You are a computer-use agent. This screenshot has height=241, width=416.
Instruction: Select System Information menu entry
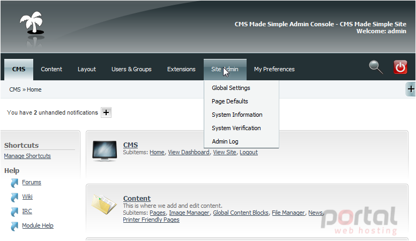pyautogui.click(x=237, y=115)
